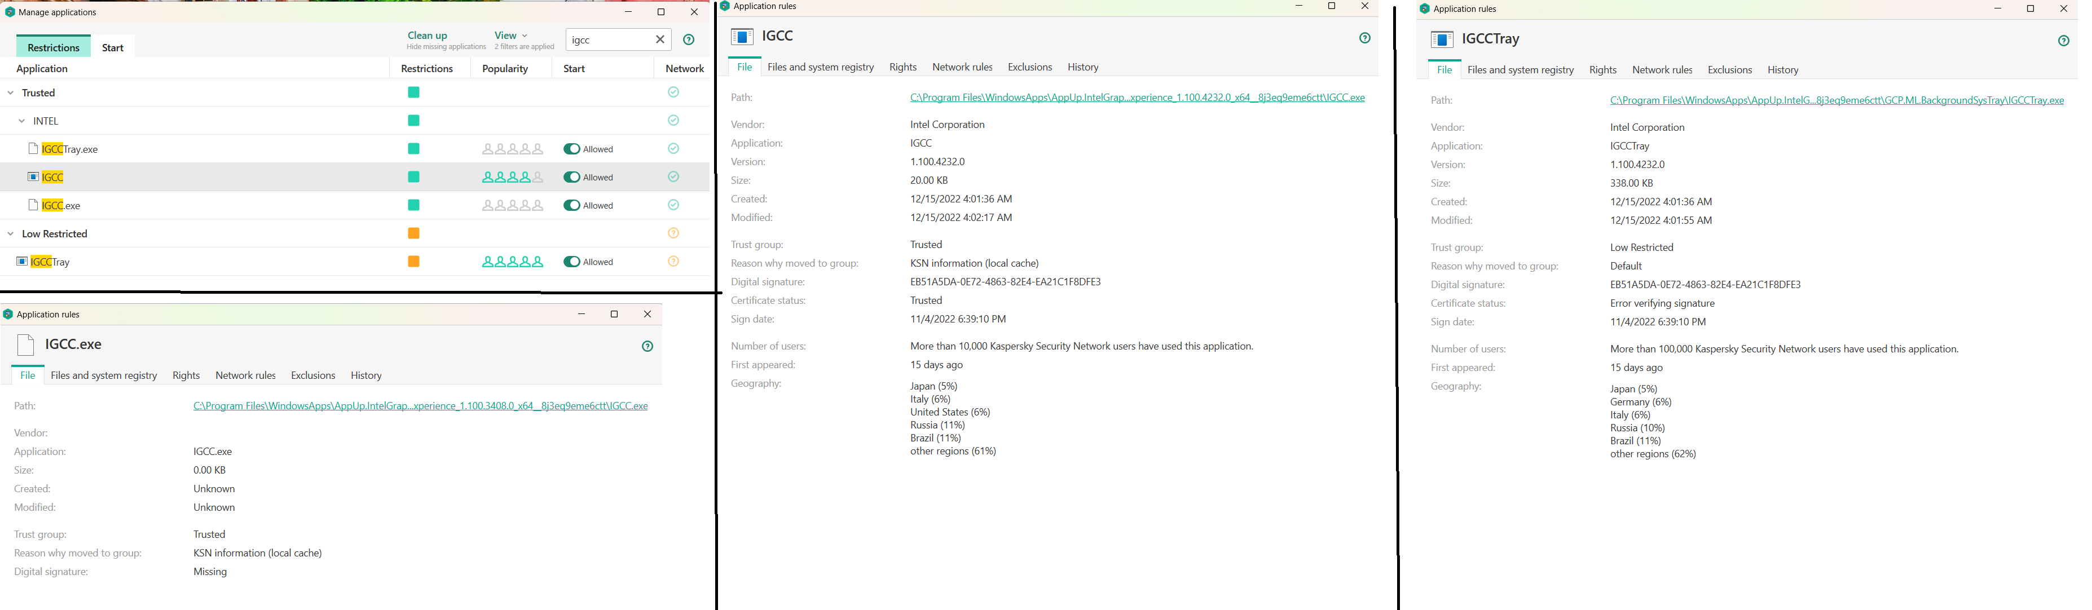Toggle Allowed switch for IGCC.exe row
Viewport: 2092px width, 610px height.
pyautogui.click(x=572, y=206)
